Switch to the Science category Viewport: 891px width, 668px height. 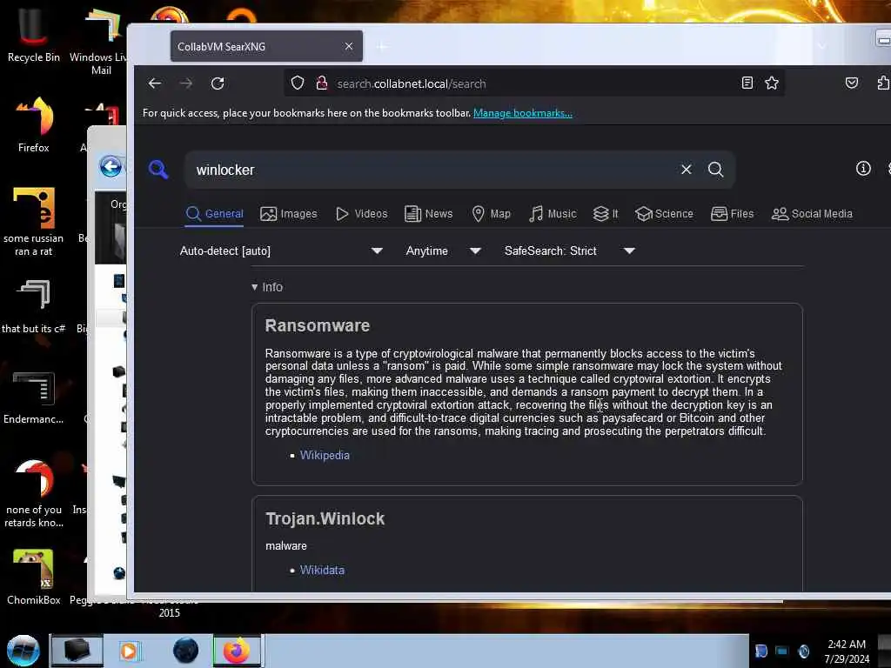[664, 214]
